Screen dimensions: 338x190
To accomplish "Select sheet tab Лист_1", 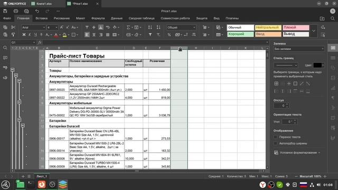I will (x=42, y=176).
